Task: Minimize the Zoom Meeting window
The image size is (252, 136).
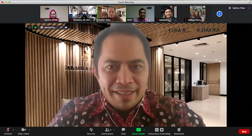Action: click(6, 2)
